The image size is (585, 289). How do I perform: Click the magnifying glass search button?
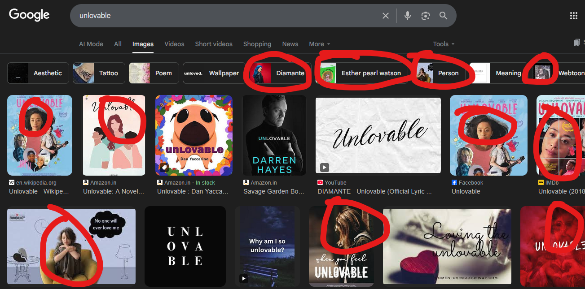[x=443, y=16]
